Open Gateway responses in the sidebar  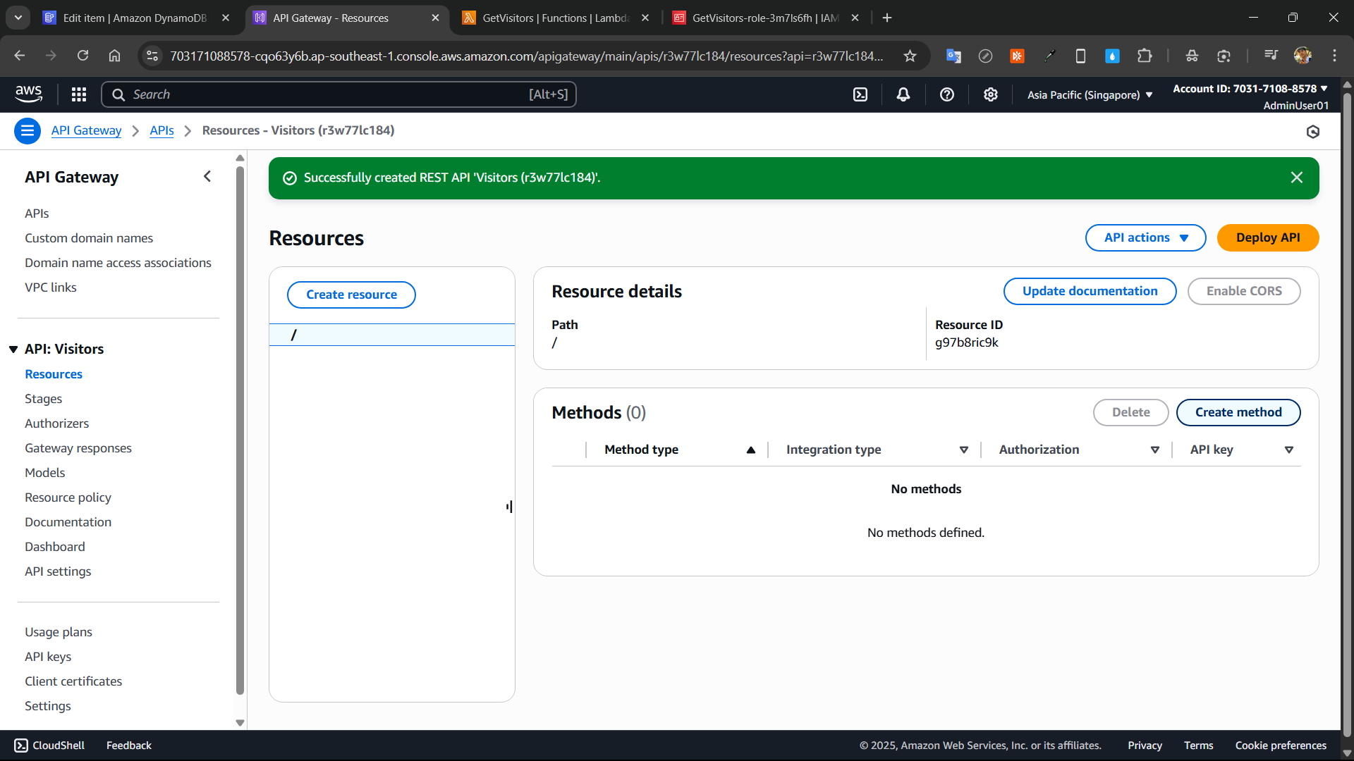coord(78,448)
